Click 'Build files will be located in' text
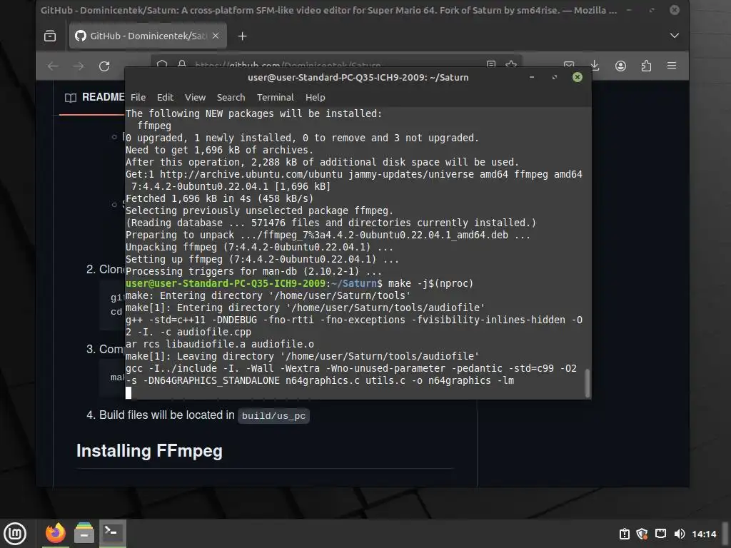Image resolution: width=731 pixels, height=548 pixels. pyautogui.click(x=166, y=415)
